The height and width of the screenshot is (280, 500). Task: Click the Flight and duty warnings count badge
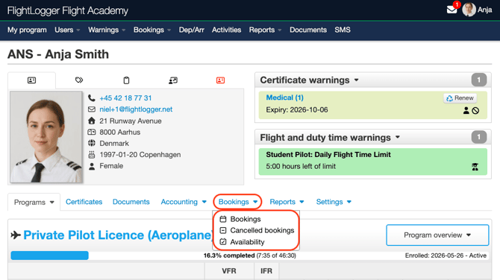pos(478,137)
